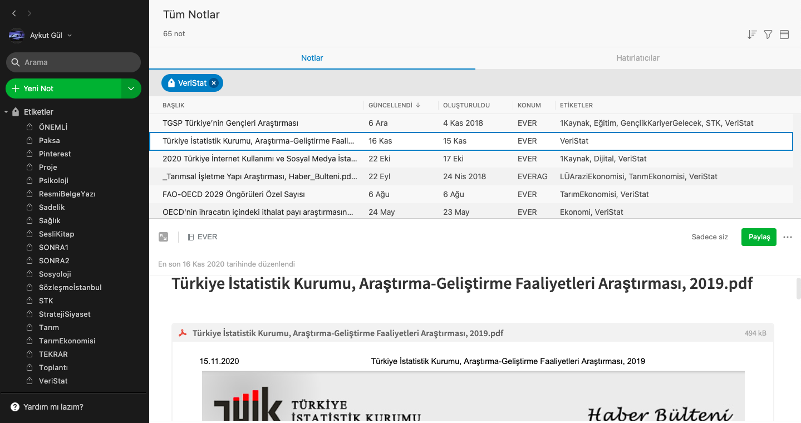Open the Yeni Not dropdown arrow
Screen dimensions: 801x423
click(x=131, y=88)
